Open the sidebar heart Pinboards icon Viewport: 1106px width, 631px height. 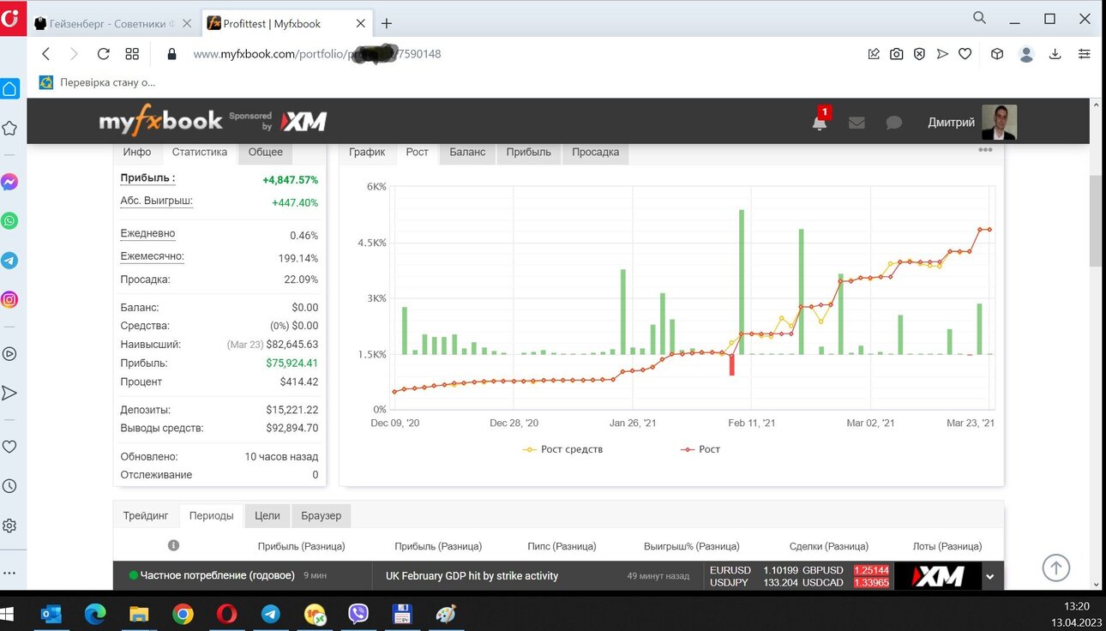point(9,447)
